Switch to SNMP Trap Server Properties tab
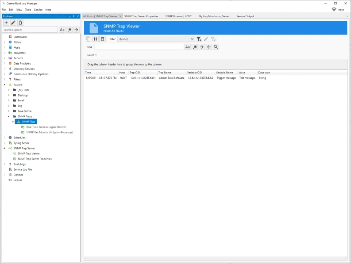 click(x=141, y=16)
